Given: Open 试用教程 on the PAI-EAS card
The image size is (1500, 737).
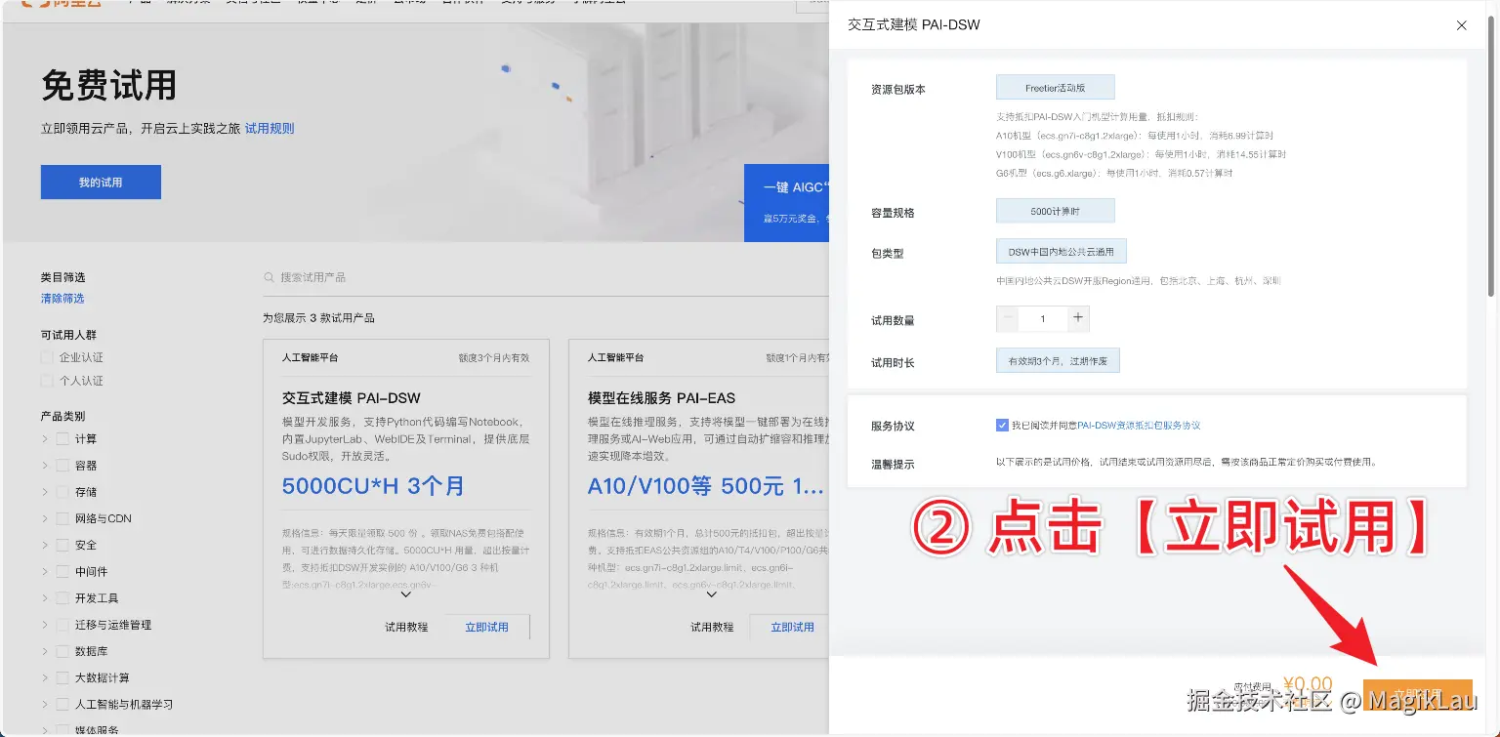Looking at the screenshot, I should pyautogui.click(x=712, y=627).
